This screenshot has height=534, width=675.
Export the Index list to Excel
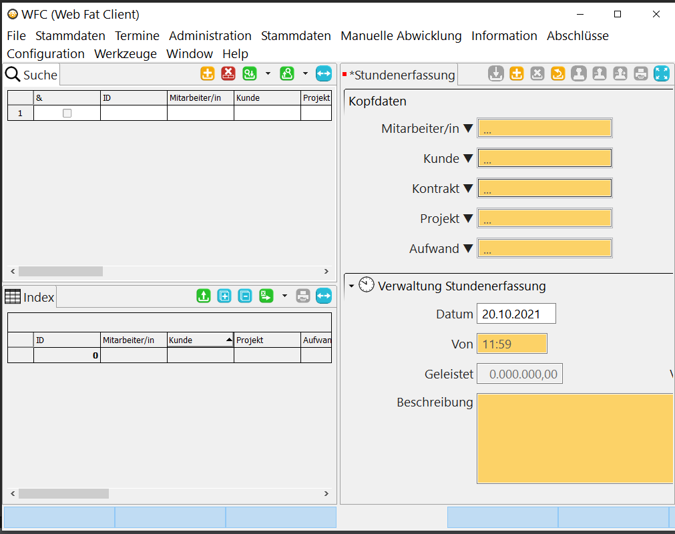265,296
